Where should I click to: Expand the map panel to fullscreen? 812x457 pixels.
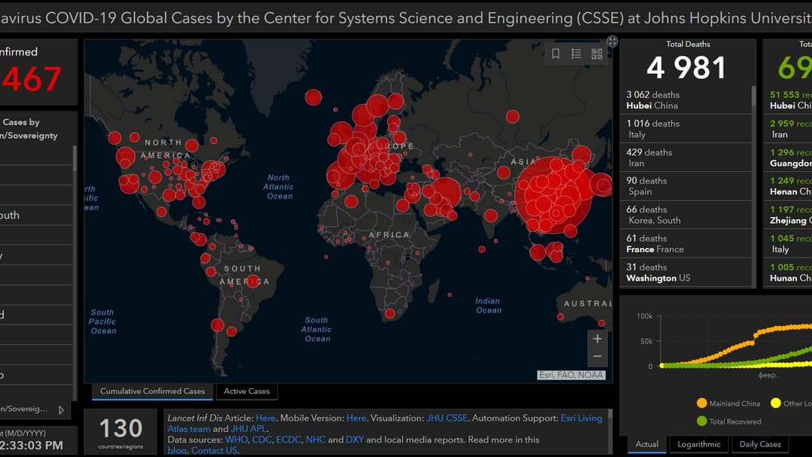612,41
